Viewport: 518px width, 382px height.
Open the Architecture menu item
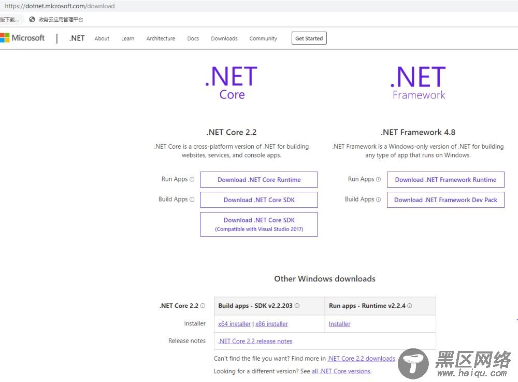click(x=161, y=38)
